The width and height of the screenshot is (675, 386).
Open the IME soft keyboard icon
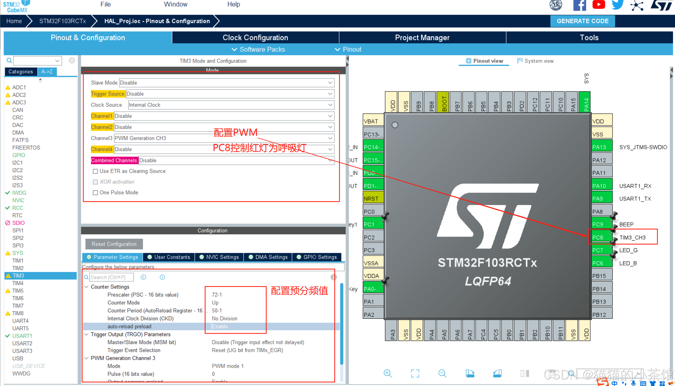(643, 383)
